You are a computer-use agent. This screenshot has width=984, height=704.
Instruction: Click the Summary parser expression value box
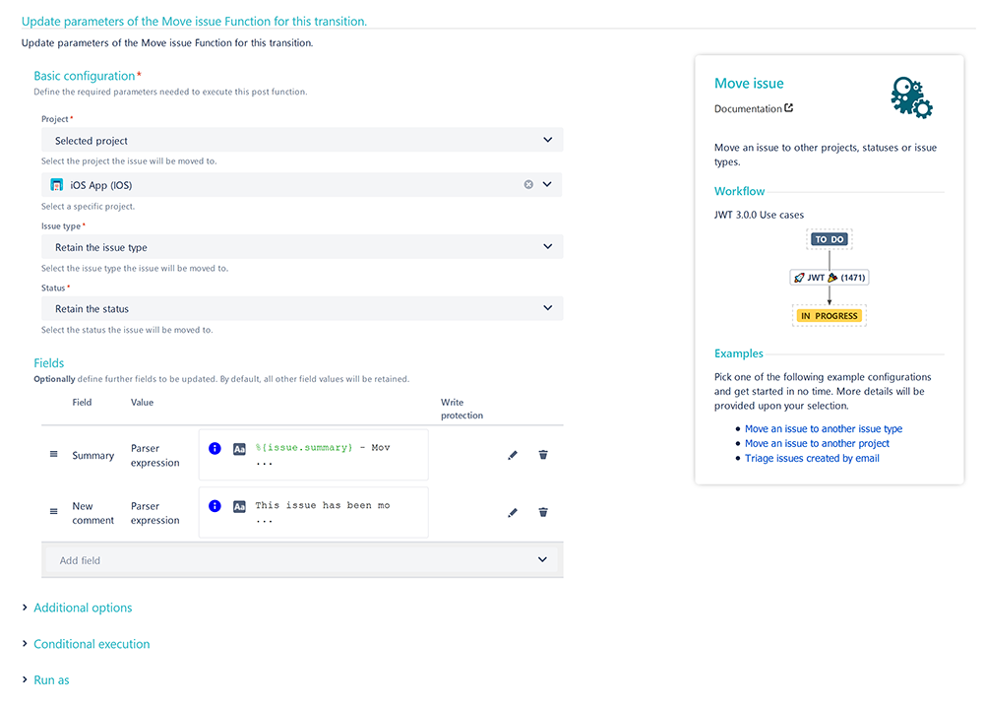point(313,455)
